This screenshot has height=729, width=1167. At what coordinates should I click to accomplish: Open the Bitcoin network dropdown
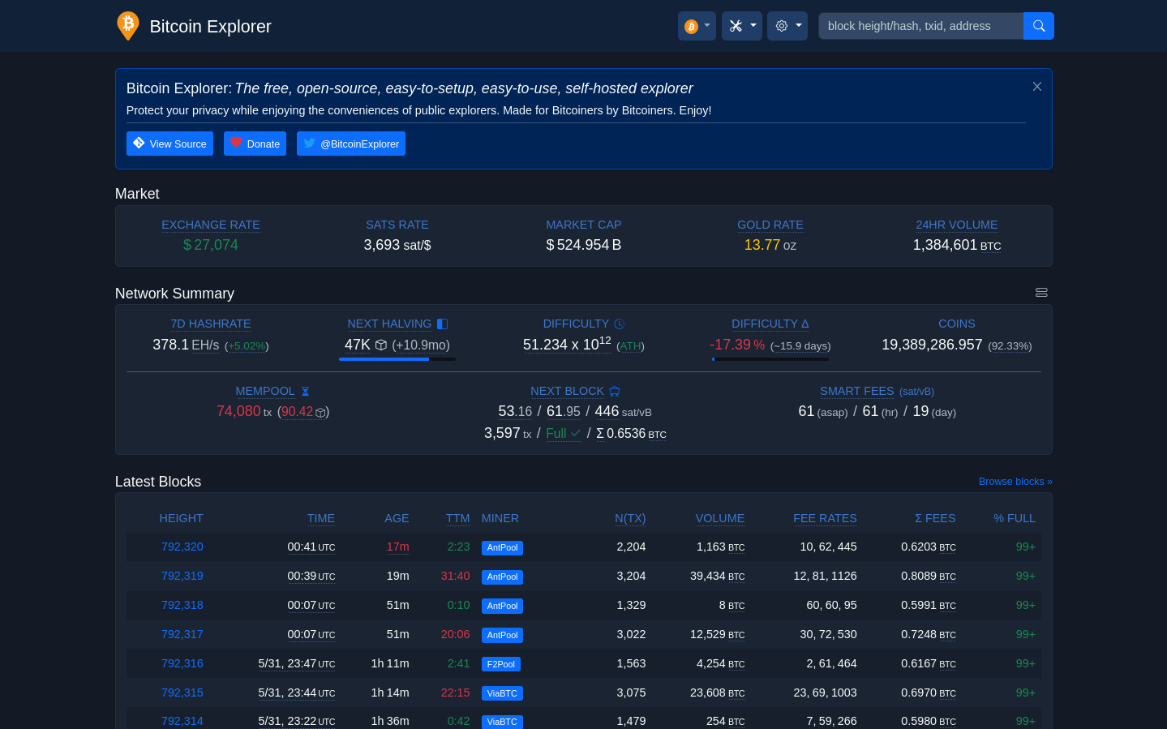[697, 26]
